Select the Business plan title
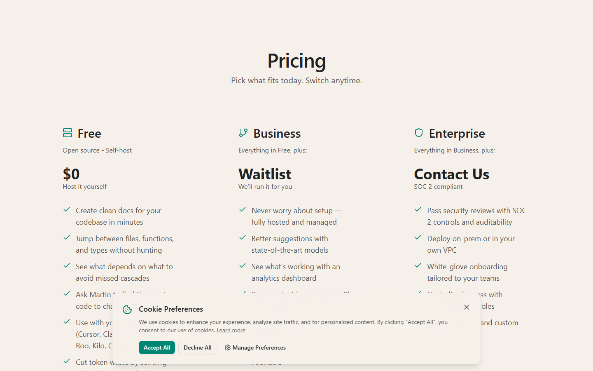Screen dimensions: 593x371 coord(276,133)
